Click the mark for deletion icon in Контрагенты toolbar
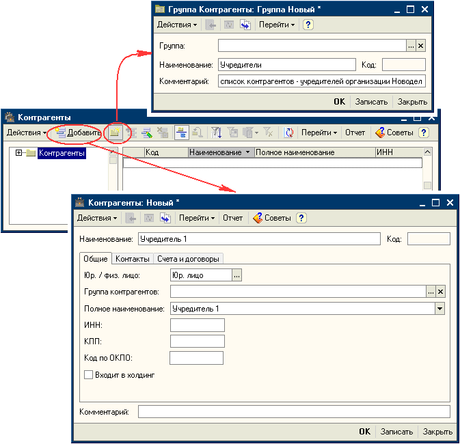The height and width of the screenshot is (444, 460). (x=162, y=133)
